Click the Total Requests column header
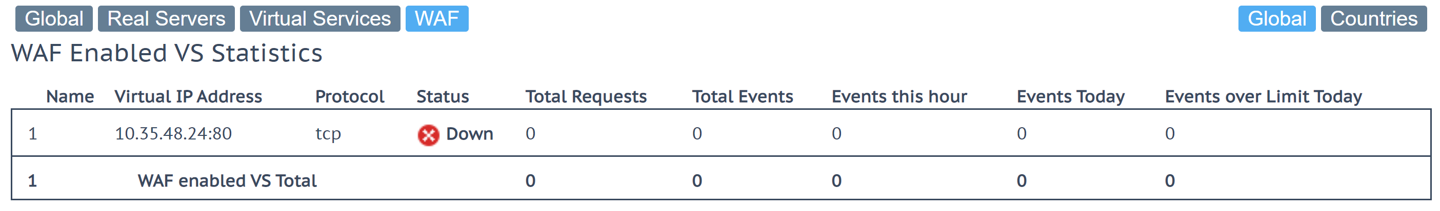This screenshot has height=211, width=1440. point(586,97)
